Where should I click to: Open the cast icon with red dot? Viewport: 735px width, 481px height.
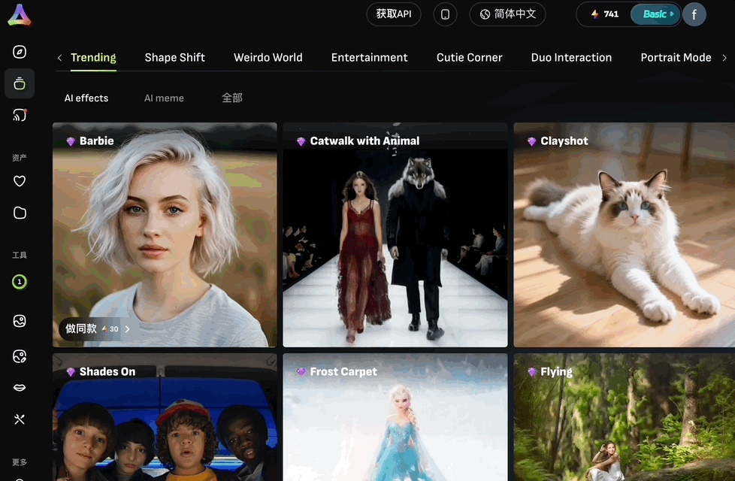[x=20, y=115]
